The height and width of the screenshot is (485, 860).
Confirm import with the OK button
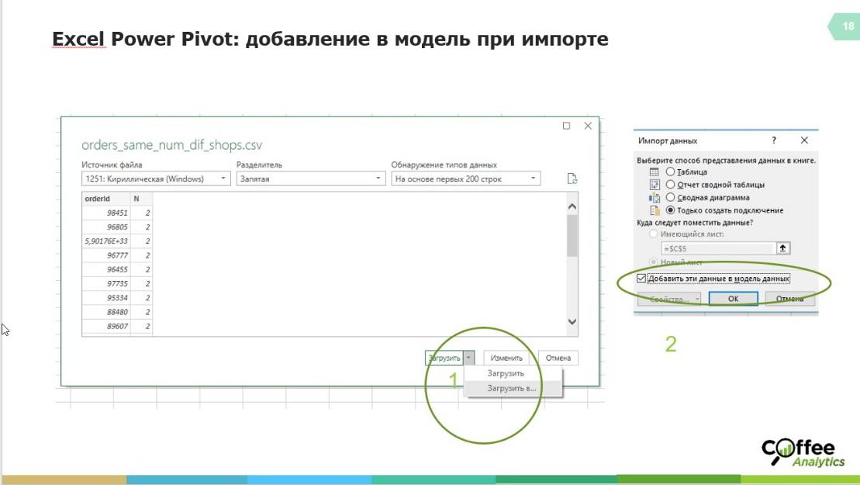pyautogui.click(x=733, y=299)
